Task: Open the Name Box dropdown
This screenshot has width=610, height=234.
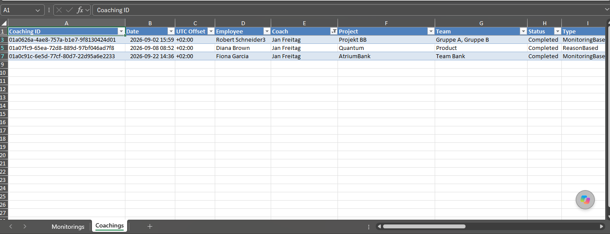Action: pyautogui.click(x=38, y=10)
